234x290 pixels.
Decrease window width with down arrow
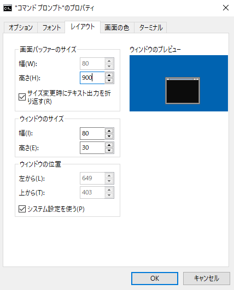coord(109,137)
